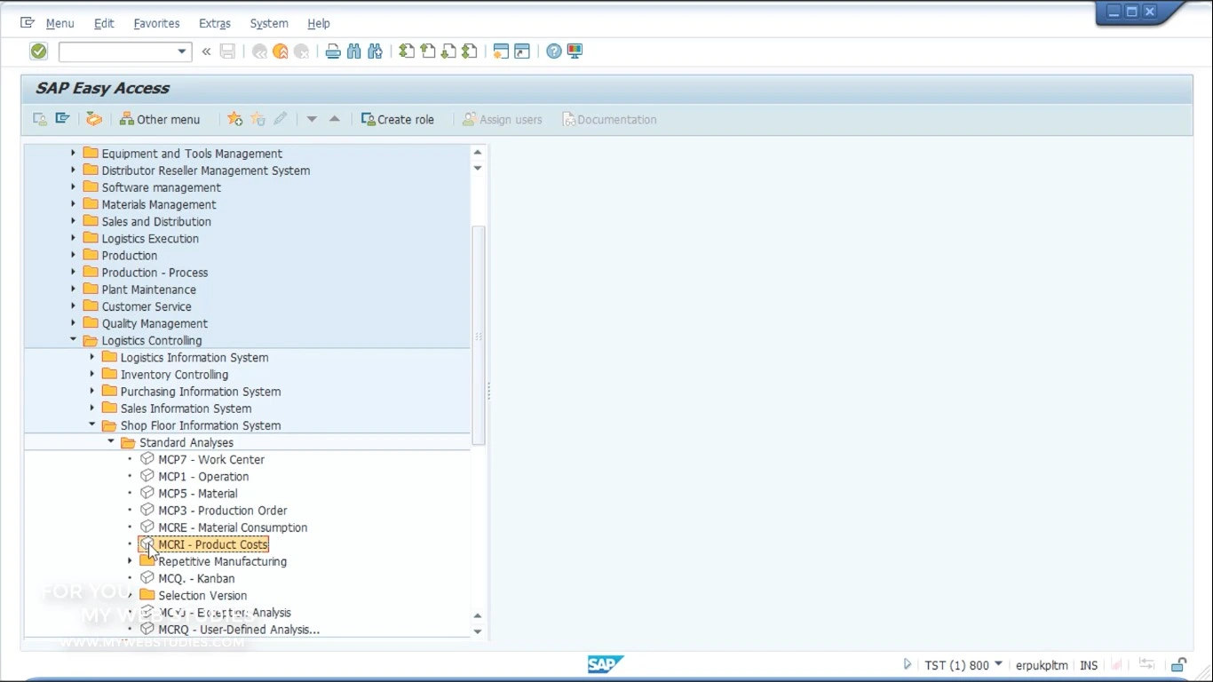Select MCP5 - Material transaction
1213x682 pixels.
[x=198, y=493]
